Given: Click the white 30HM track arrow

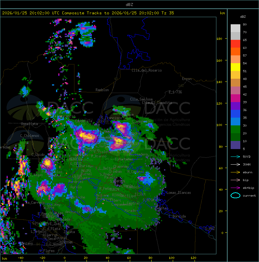Looking at the screenshot, I should pos(235,164).
